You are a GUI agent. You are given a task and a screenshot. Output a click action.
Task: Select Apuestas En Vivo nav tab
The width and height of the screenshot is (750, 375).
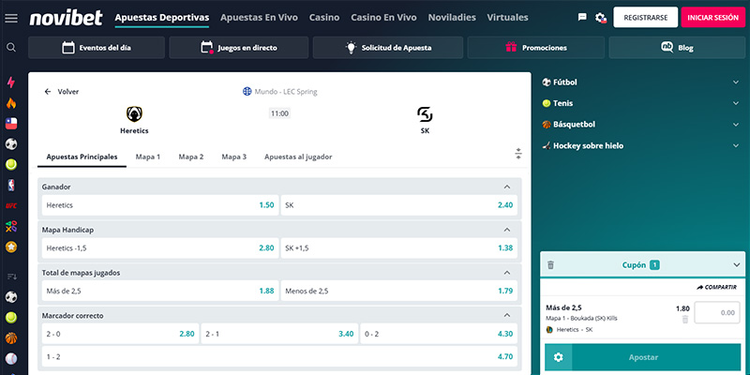259,18
